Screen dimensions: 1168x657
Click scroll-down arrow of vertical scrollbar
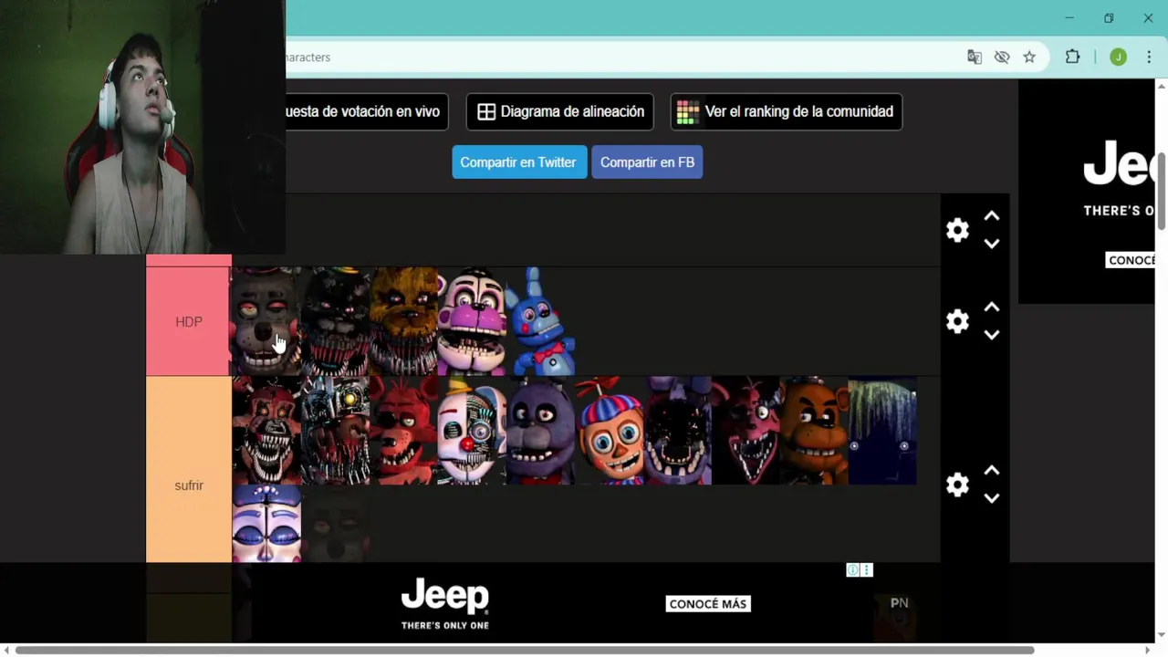pyautogui.click(x=1161, y=635)
